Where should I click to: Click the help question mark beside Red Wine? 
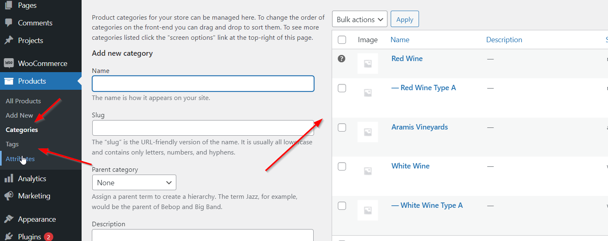342,59
